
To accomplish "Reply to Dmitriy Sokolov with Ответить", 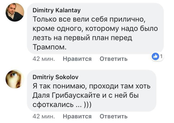I will point(113,116).
